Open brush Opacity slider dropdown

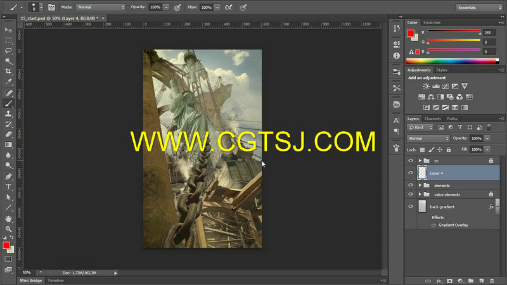tap(166, 7)
